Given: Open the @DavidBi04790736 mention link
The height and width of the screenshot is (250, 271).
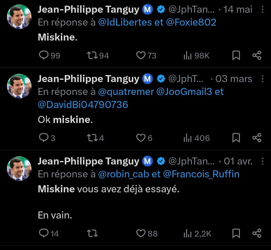Looking at the screenshot, I should click(x=83, y=105).
